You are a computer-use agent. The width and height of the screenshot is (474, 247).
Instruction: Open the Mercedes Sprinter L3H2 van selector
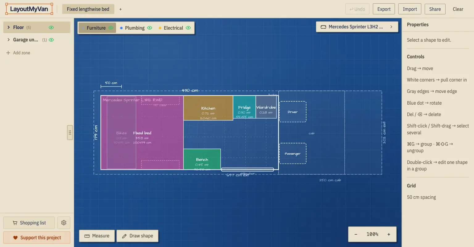click(357, 27)
